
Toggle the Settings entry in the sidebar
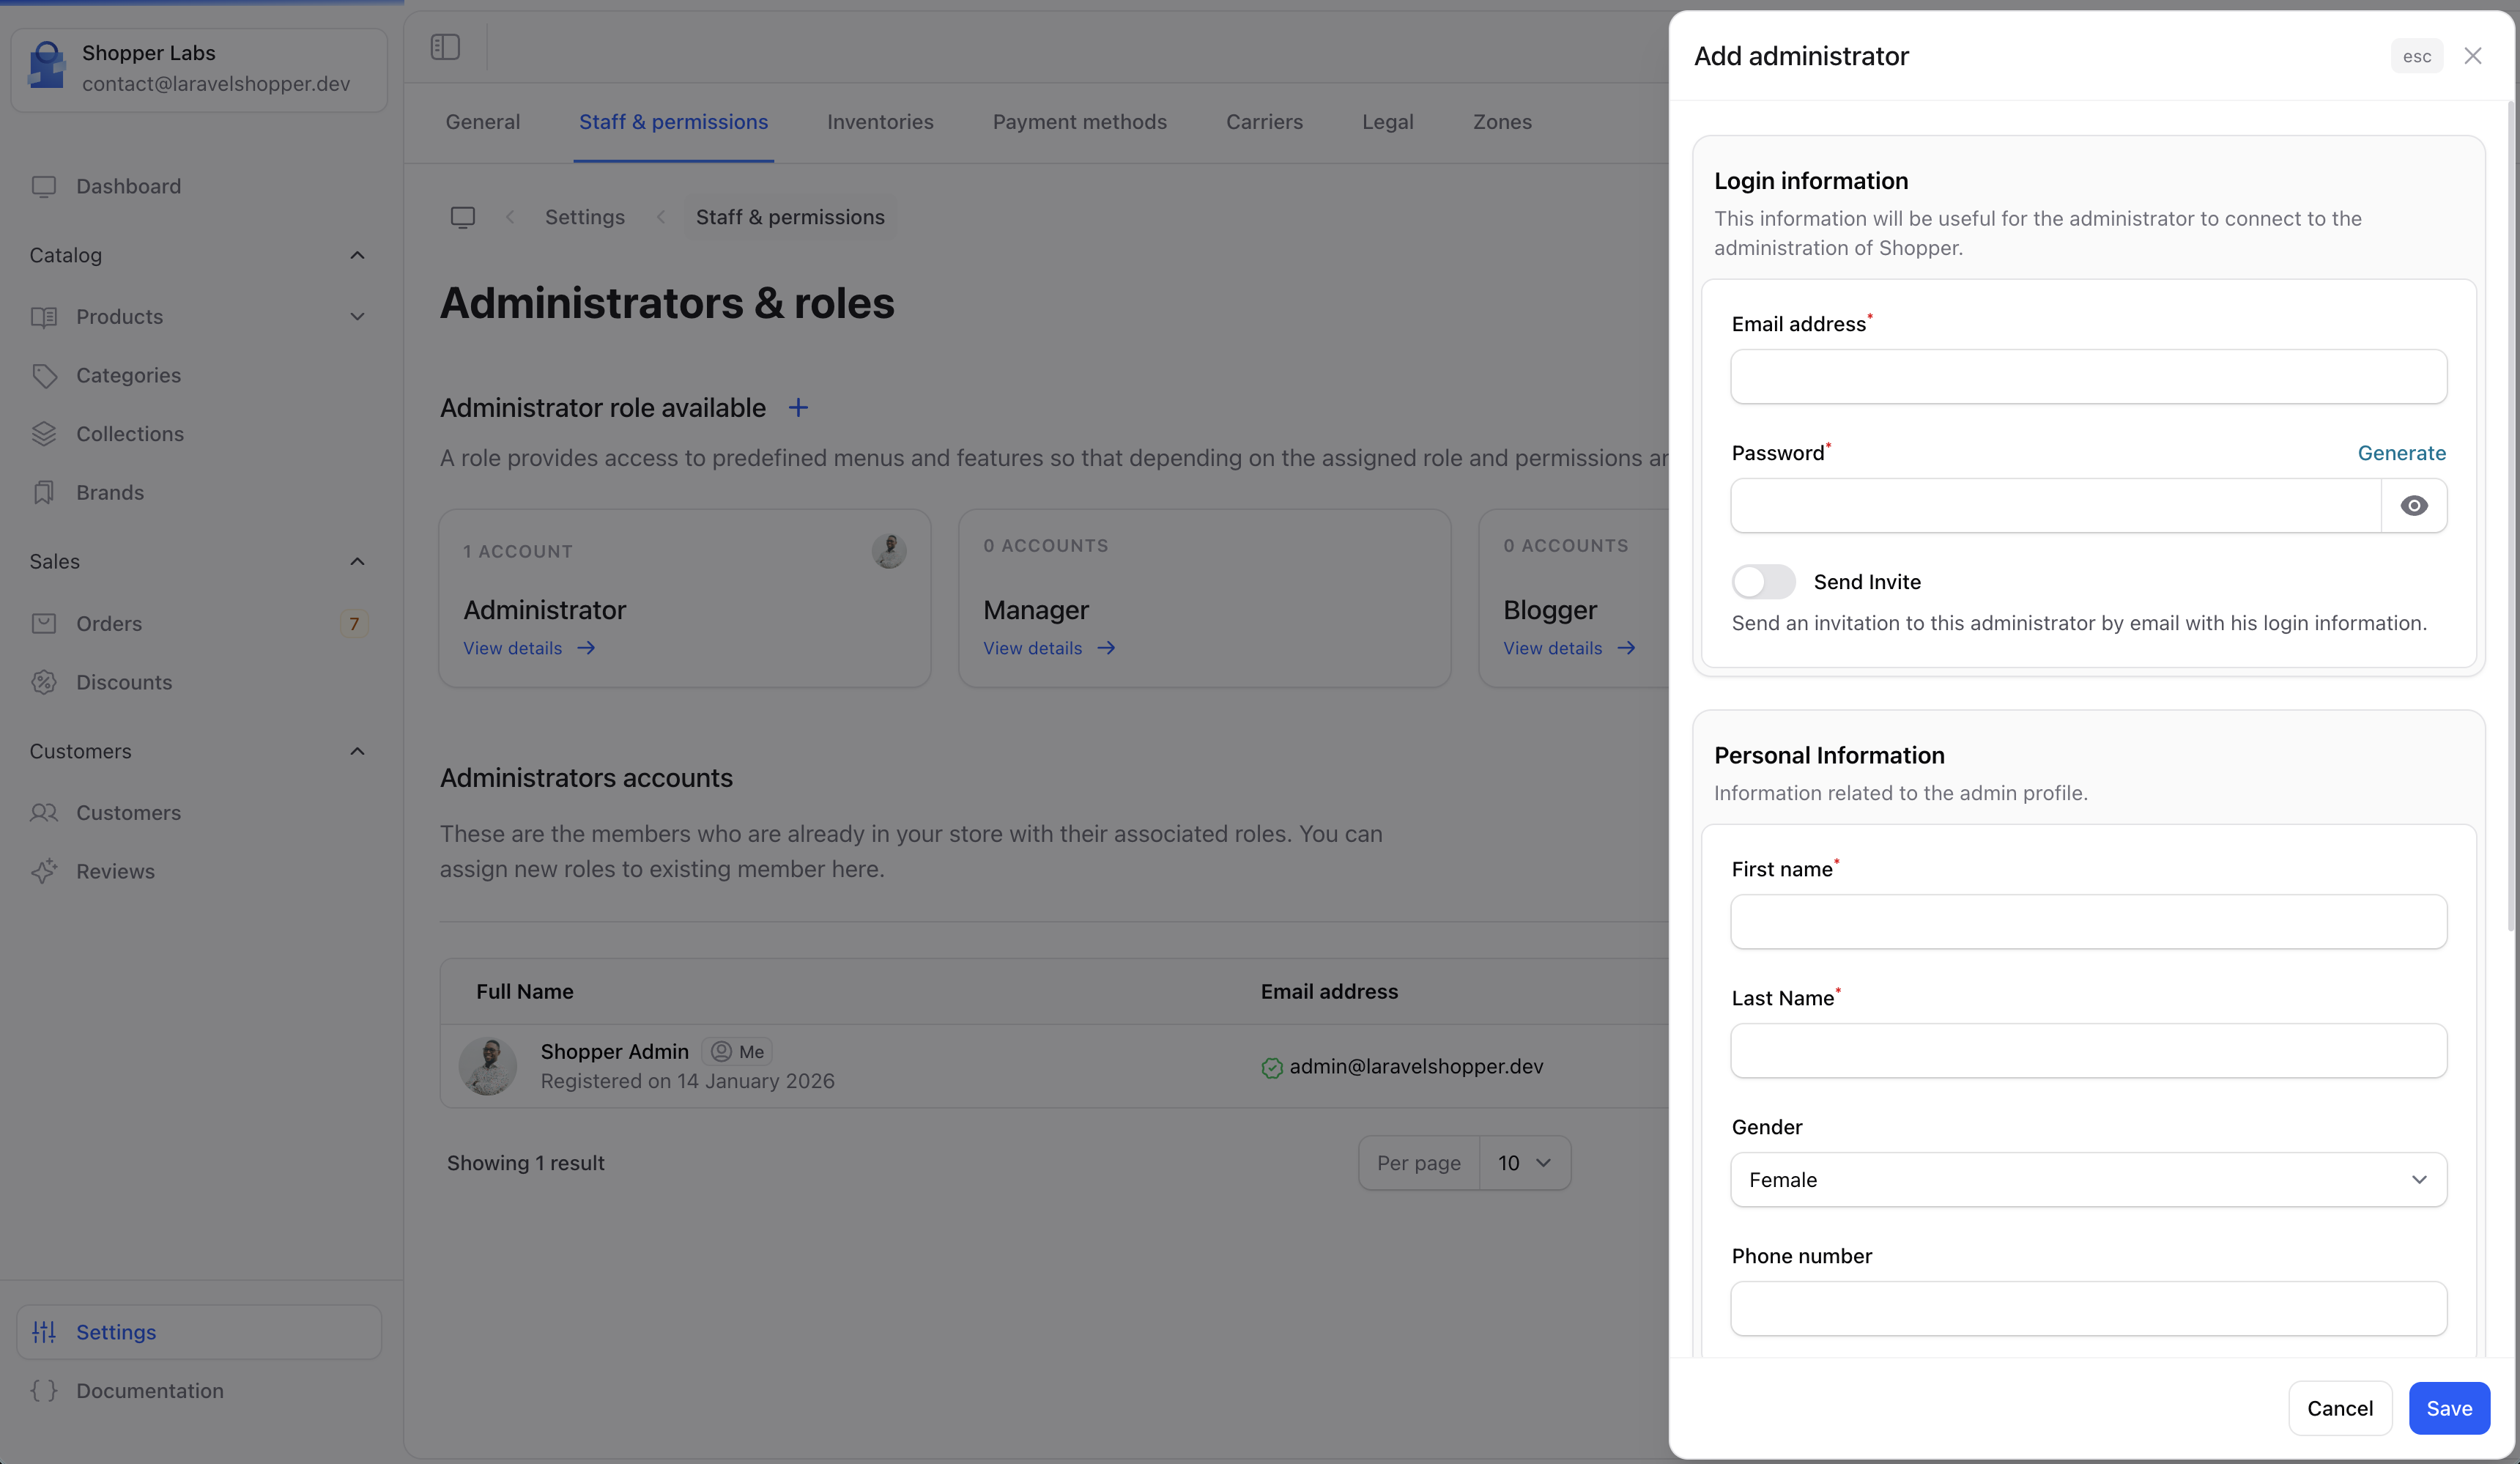(116, 1331)
